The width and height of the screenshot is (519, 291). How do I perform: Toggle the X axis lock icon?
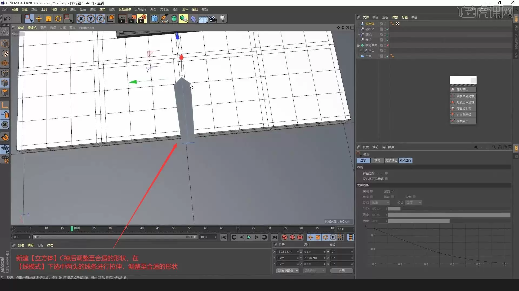pyautogui.click(x=81, y=19)
